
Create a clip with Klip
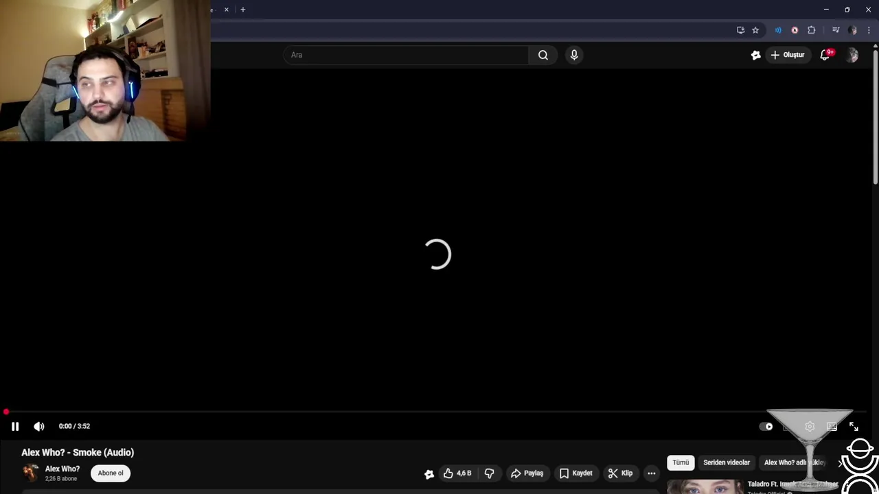(620, 473)
